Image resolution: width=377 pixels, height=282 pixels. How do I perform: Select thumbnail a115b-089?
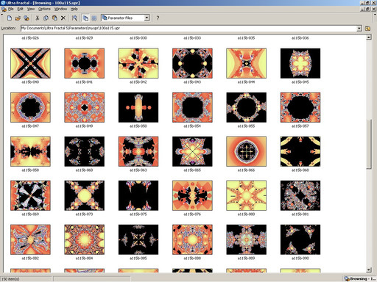point(247,239)
